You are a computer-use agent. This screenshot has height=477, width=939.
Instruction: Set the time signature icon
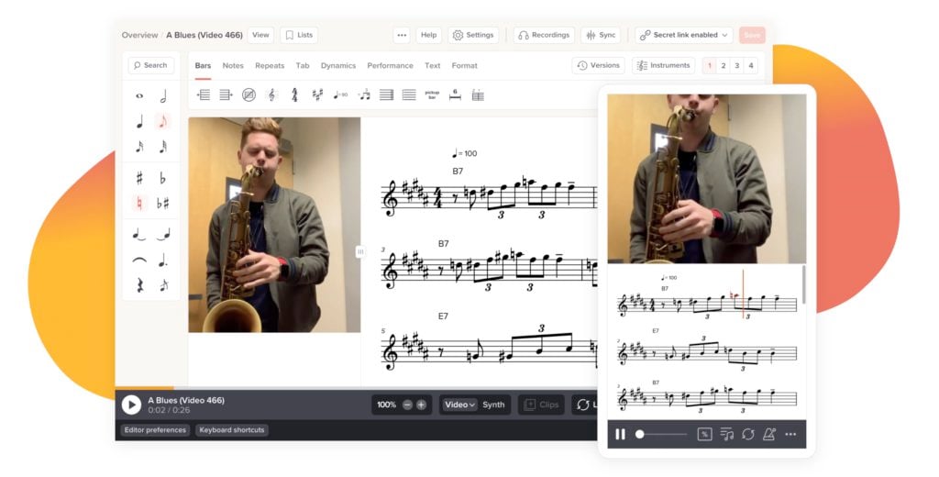point(294,94)
